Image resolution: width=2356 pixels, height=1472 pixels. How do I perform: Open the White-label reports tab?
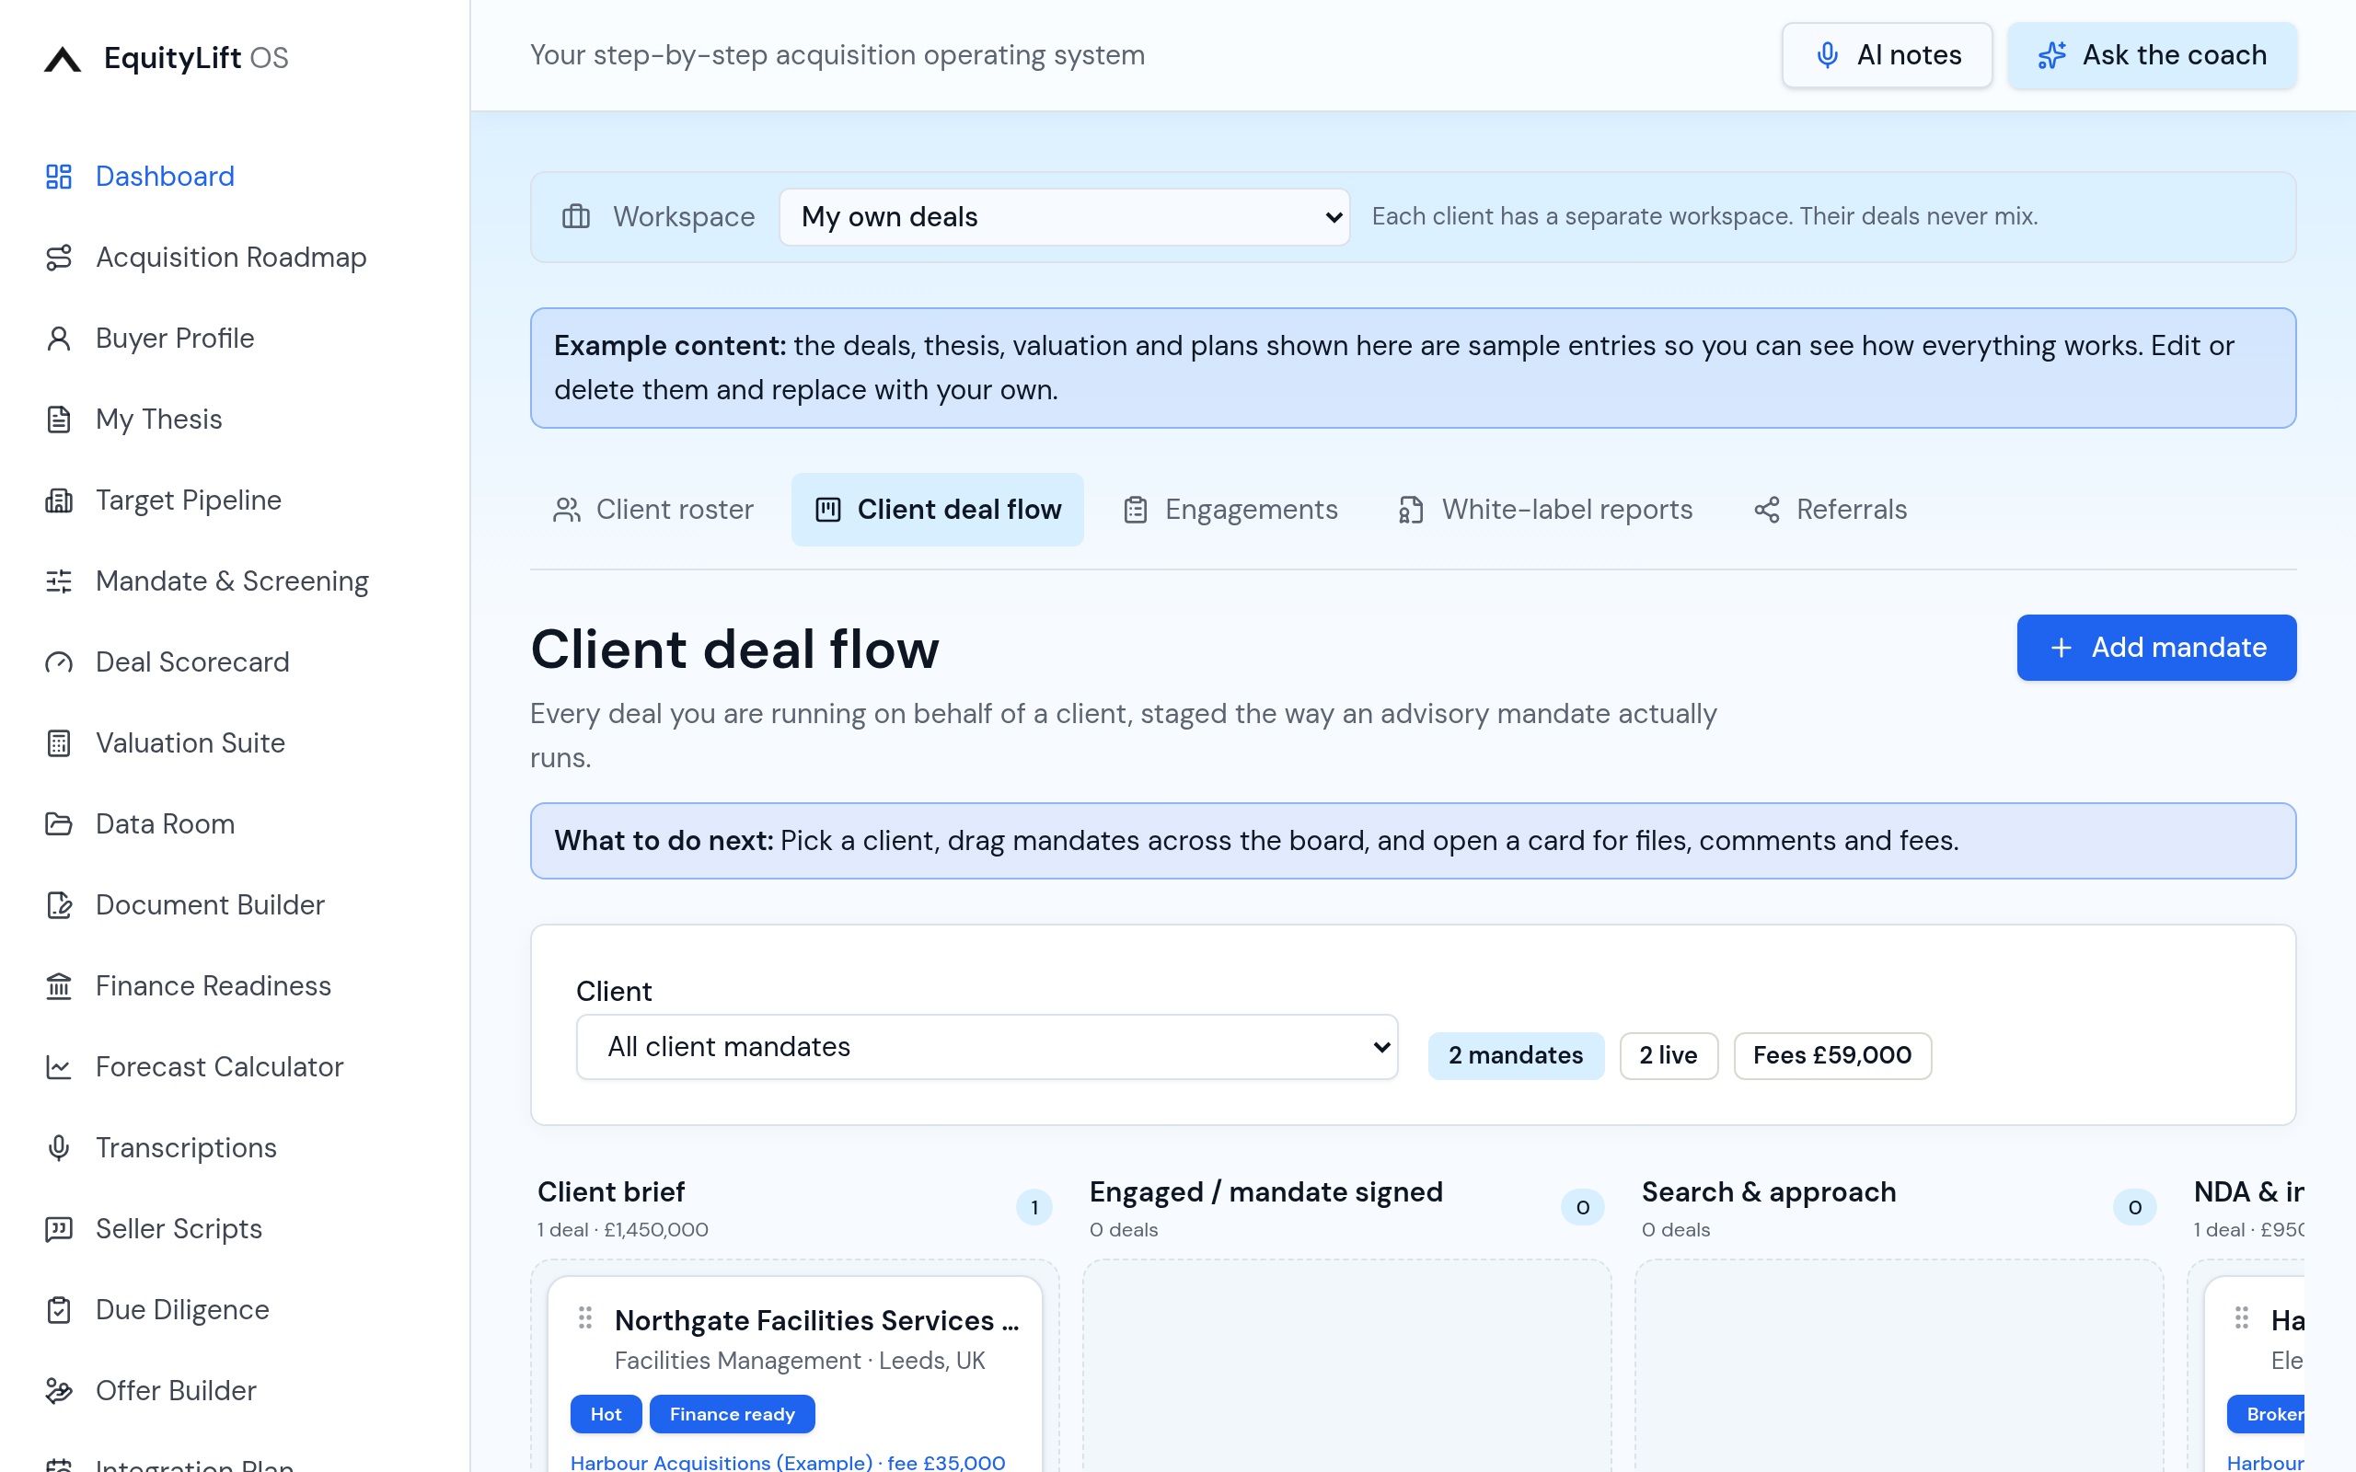click(x=1545, y=509)
